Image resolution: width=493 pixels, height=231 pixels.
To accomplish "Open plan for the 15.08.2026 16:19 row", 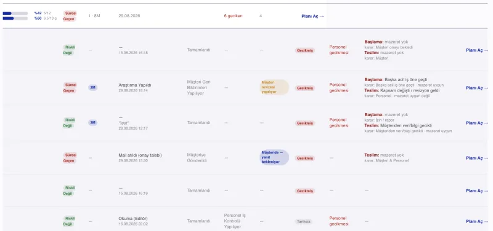I will point(477,191).
